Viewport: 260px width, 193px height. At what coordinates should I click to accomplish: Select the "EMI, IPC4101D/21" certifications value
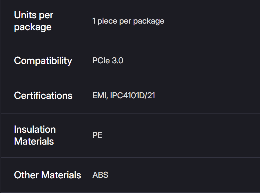[x=124, y=96]
